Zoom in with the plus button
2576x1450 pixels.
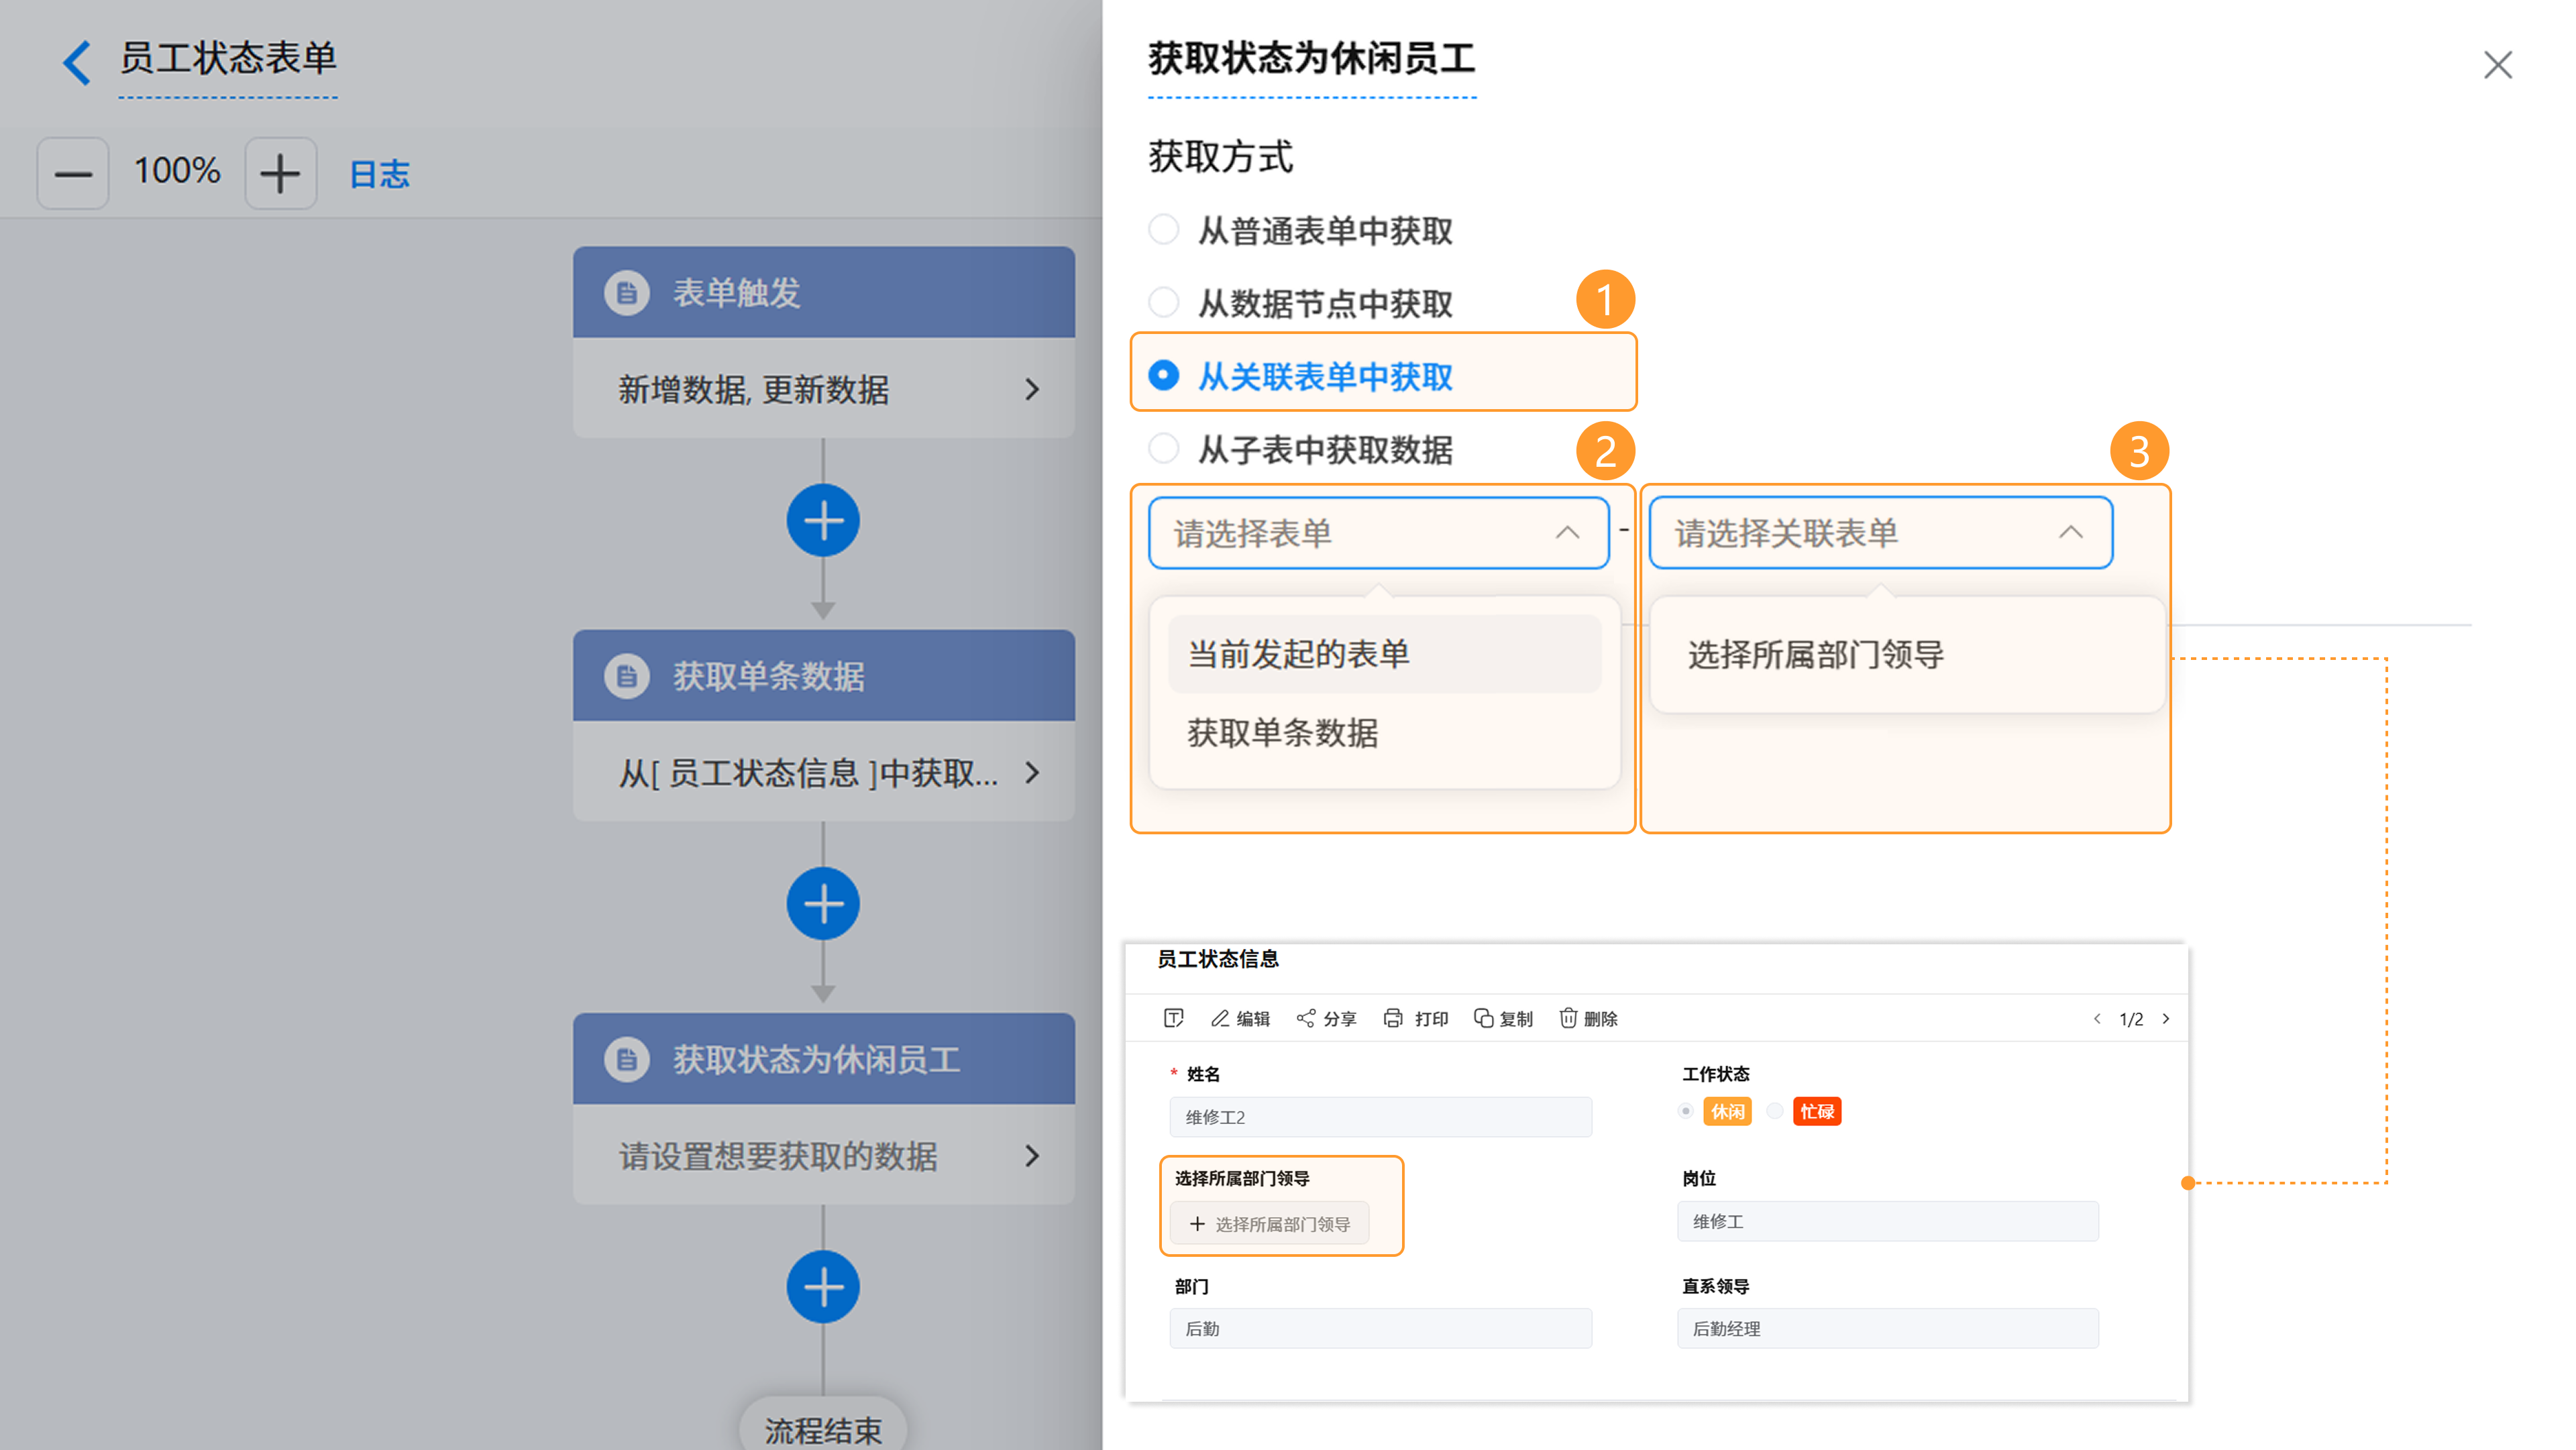pos(280,173)
